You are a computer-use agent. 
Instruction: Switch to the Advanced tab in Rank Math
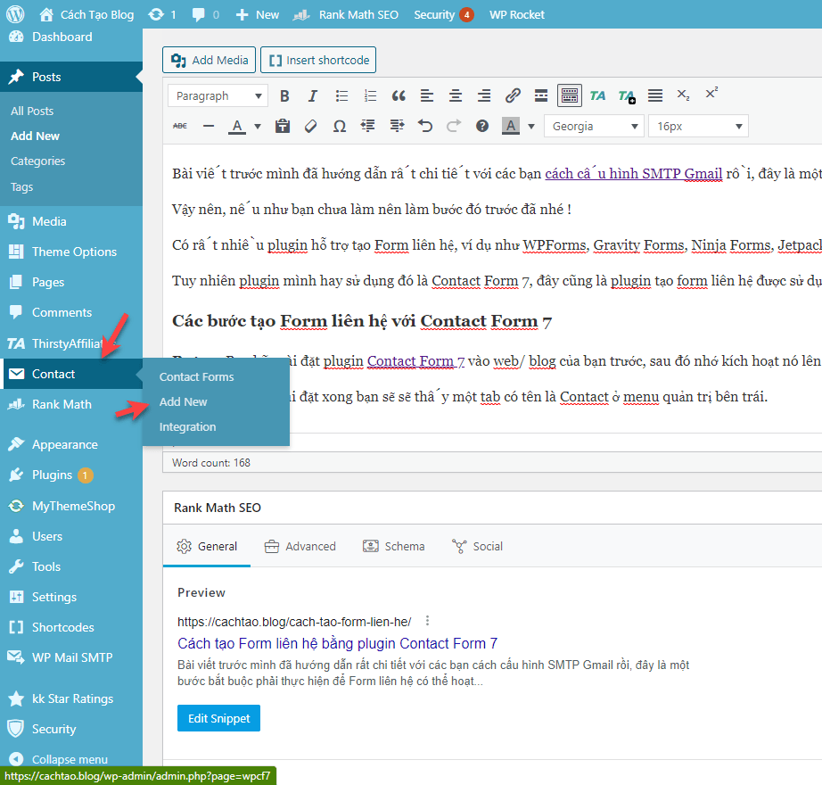300,547
